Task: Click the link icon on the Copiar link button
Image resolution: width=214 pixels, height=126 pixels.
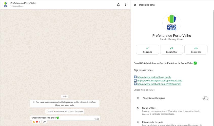Action: pos(196,48)
